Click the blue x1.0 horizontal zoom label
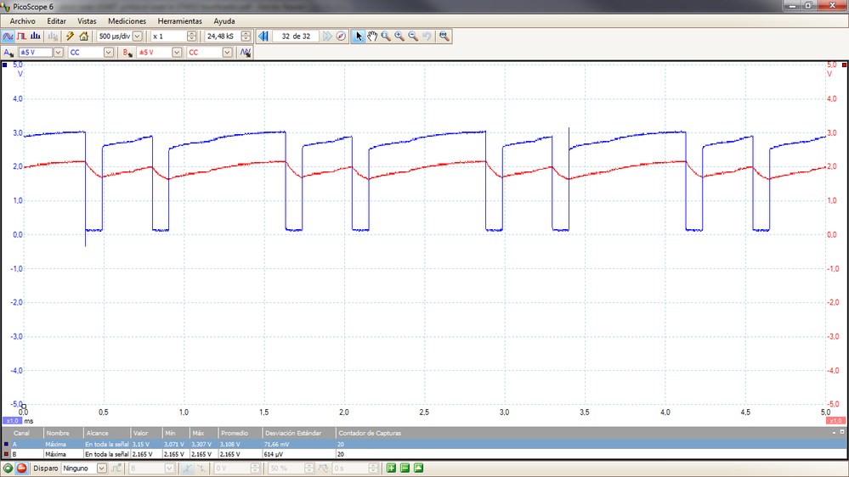The height and width of the screenshot is (477, 849). pos(13,421)
